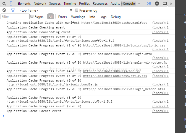This screenshot has height=133, width=186.
Task: Click the dock-to-window icon
Action: 165,4
